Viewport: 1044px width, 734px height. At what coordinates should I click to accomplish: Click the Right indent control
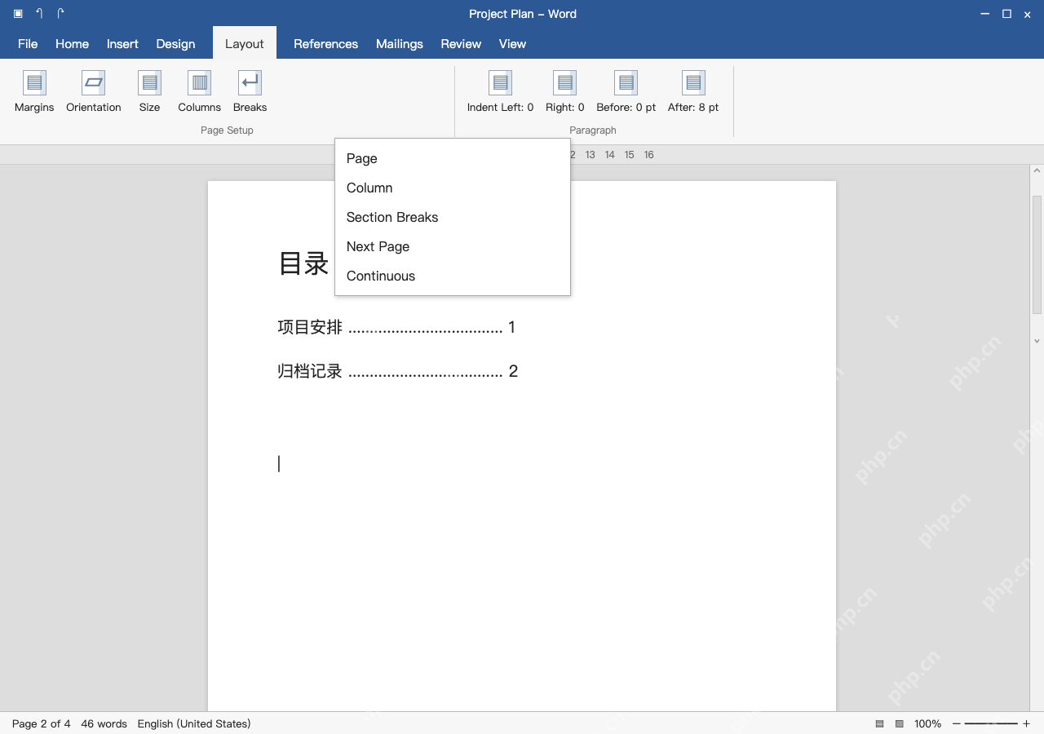coord(565,91)
